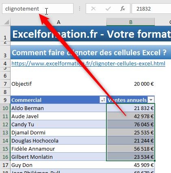Image resolution: width=171 pixels, height=173 pixels.
Task: Click the formula bar confirm checkmark icon
Action: pyautogui.click(x=108, y=9)
